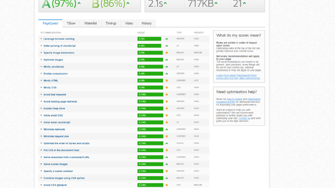Click orange diamond for Inline small CSS
Image resolution: width=335 pixels, height=188 pixels.
(166, 115)
